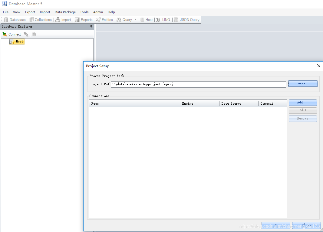Toggle the Database Explorer pin
The image size is (323, 232).
click(91, 26)
